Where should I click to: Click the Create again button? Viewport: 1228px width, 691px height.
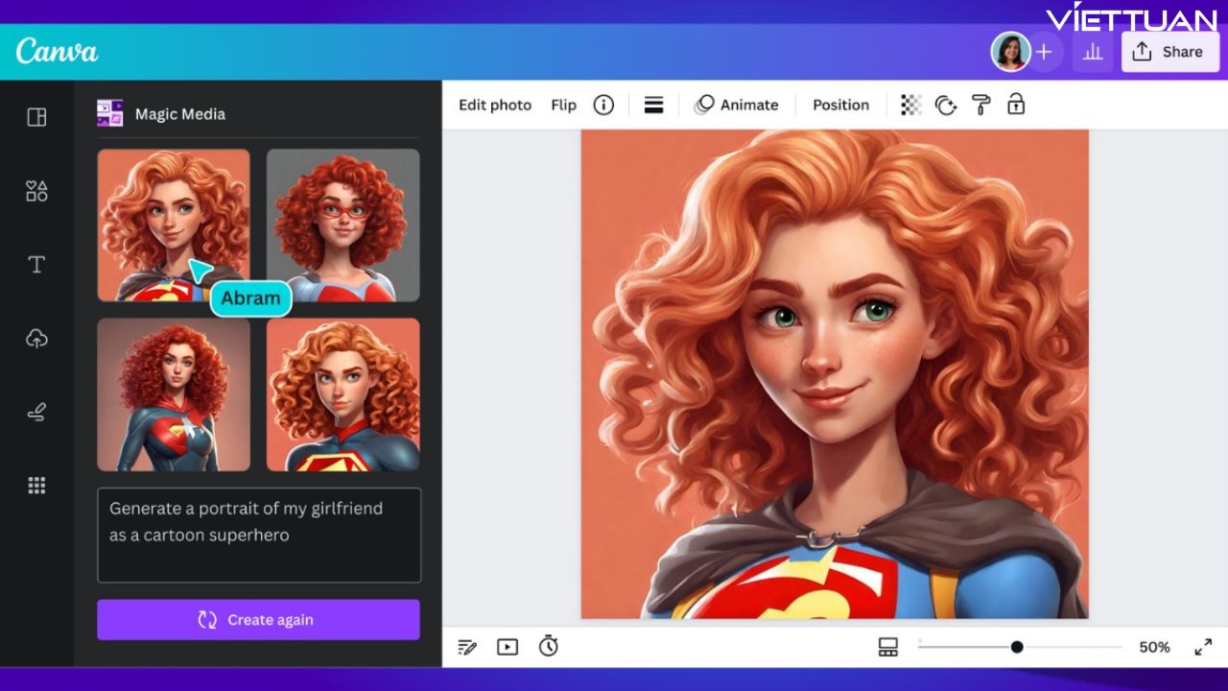tap(258, 620)
